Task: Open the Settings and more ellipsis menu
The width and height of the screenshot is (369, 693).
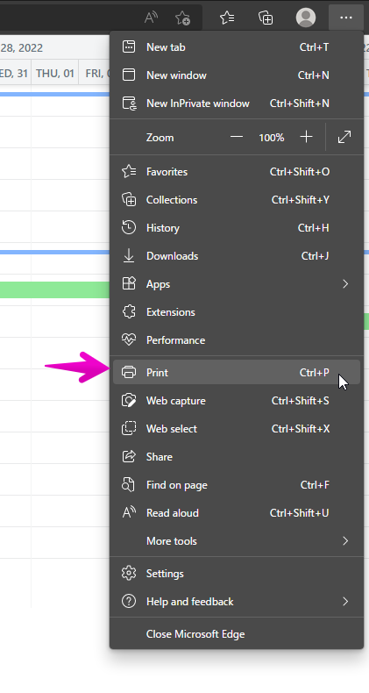Action: tap(346, 18)
